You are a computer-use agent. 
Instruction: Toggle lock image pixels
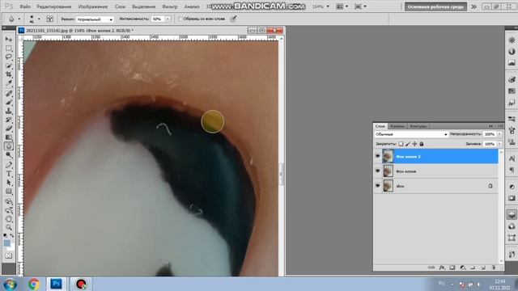click(x=408, y=144)
